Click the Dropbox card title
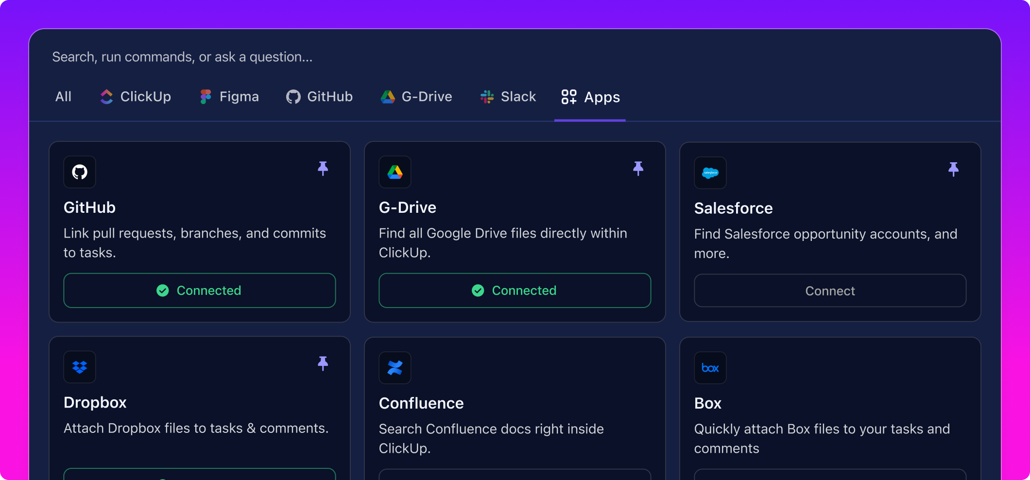The image size is (1030, 480). pyautogui.click(x=95, y=403)
